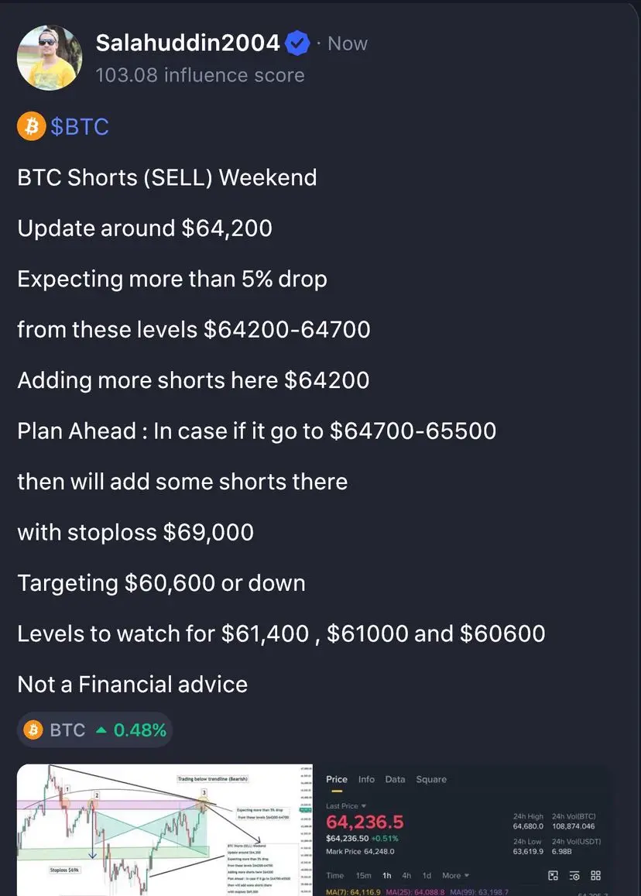Viewport: 641px width, 896px height.
Task: Open the chart indicator settings icon
Action: (574, 875)
